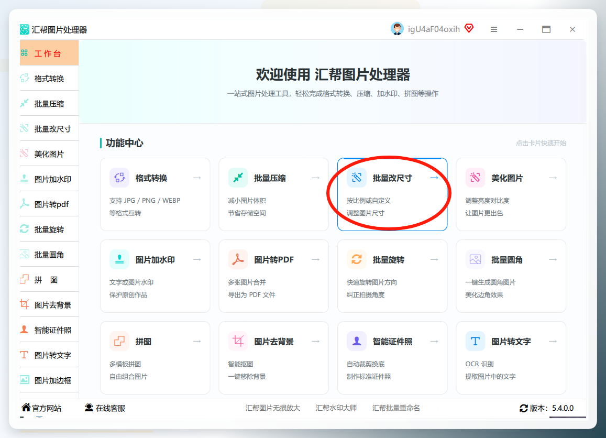
Task: Click the arrow on 美化图片 card
Action: [553, 178]
